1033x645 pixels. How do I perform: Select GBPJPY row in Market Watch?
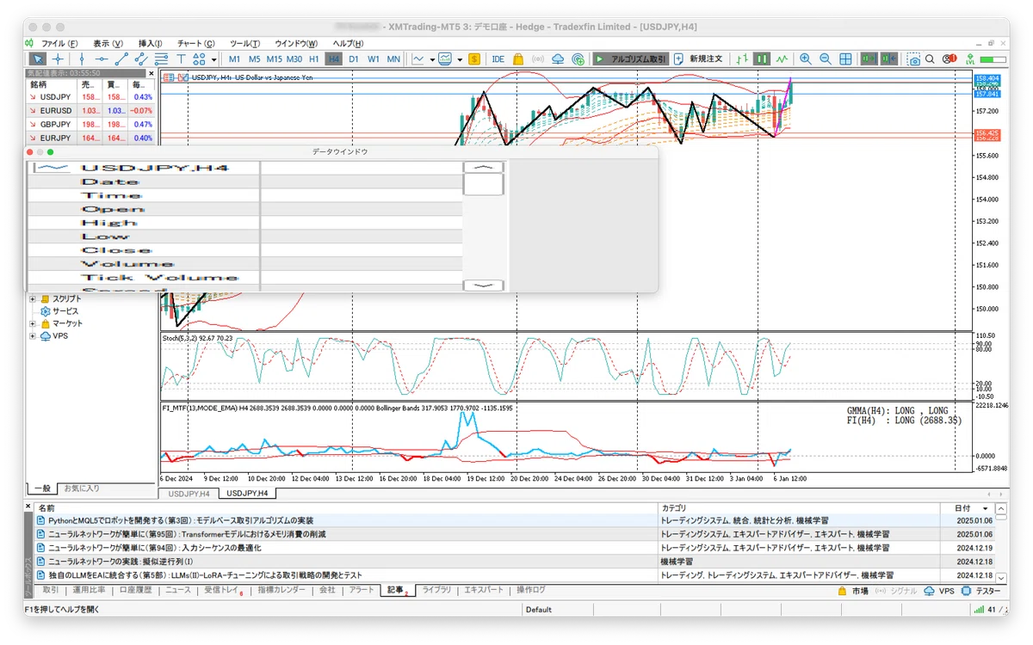91,125
